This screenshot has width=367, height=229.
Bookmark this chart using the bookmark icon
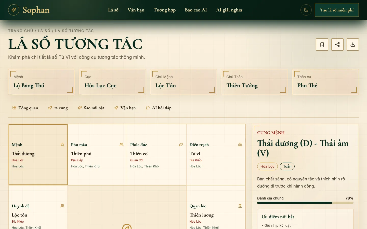(322, 45)
